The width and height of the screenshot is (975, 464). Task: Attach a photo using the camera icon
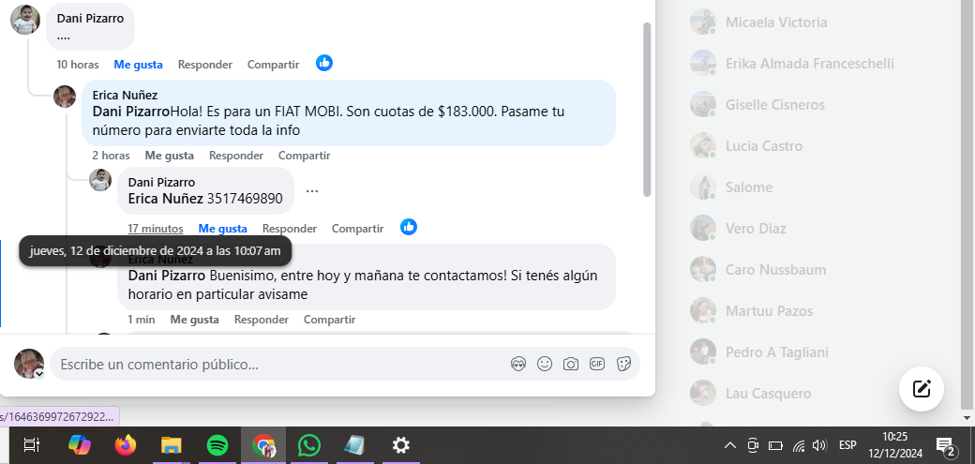click(x=571, y=364)
